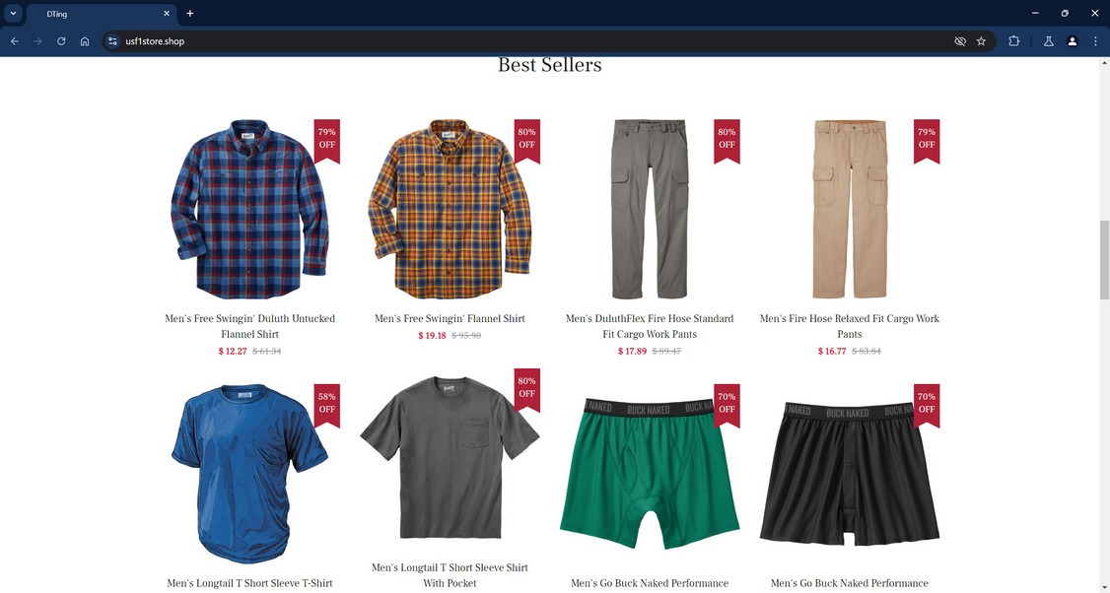Click the blue plaid flannel shirt image
Screen dimensions: 1110x593
[x=249, y=209]
